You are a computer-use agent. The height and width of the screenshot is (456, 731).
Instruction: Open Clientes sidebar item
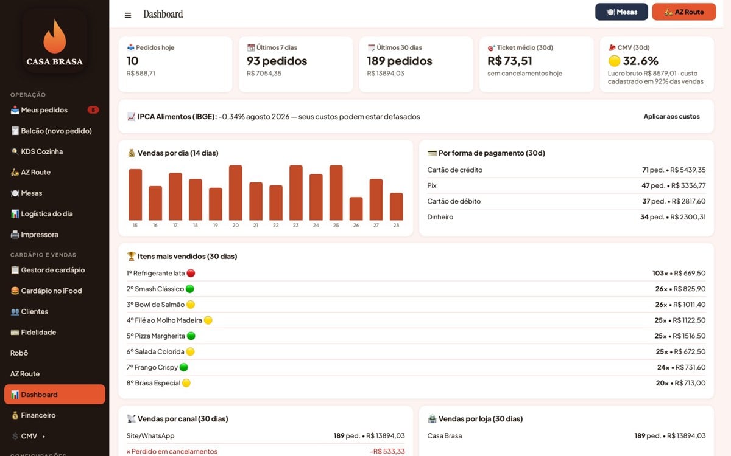click(x=55, y=311)
